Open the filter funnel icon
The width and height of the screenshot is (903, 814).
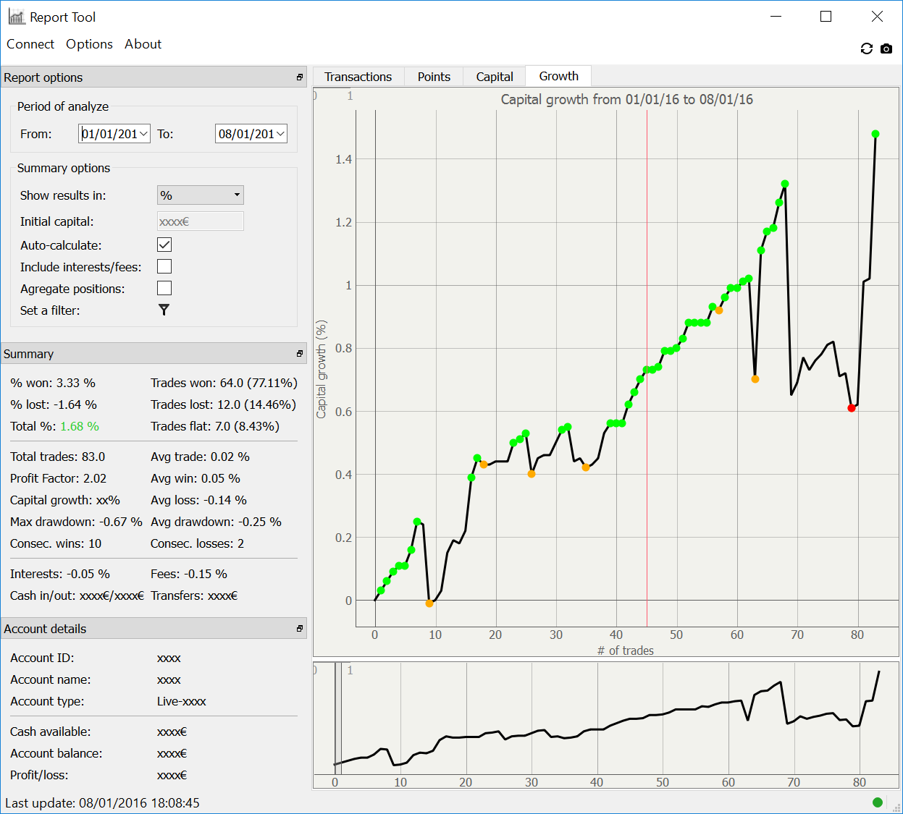click(x=164, y=310)
